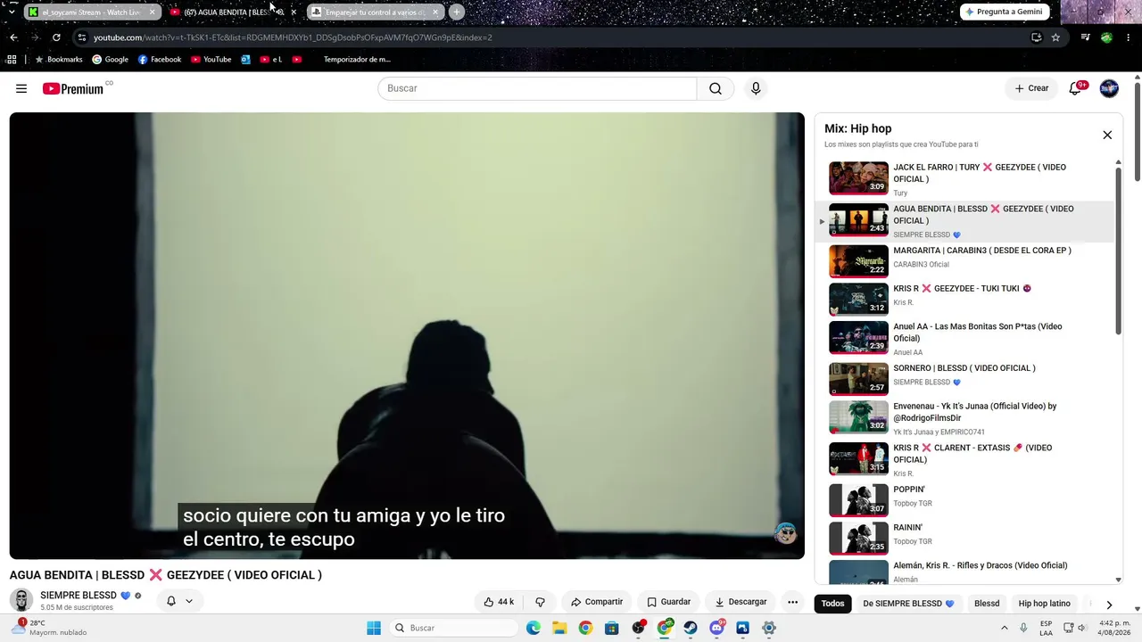1142x642 pixels.
Task: Switch to the el_soycami Stream tab
Action: click(92, 12)
